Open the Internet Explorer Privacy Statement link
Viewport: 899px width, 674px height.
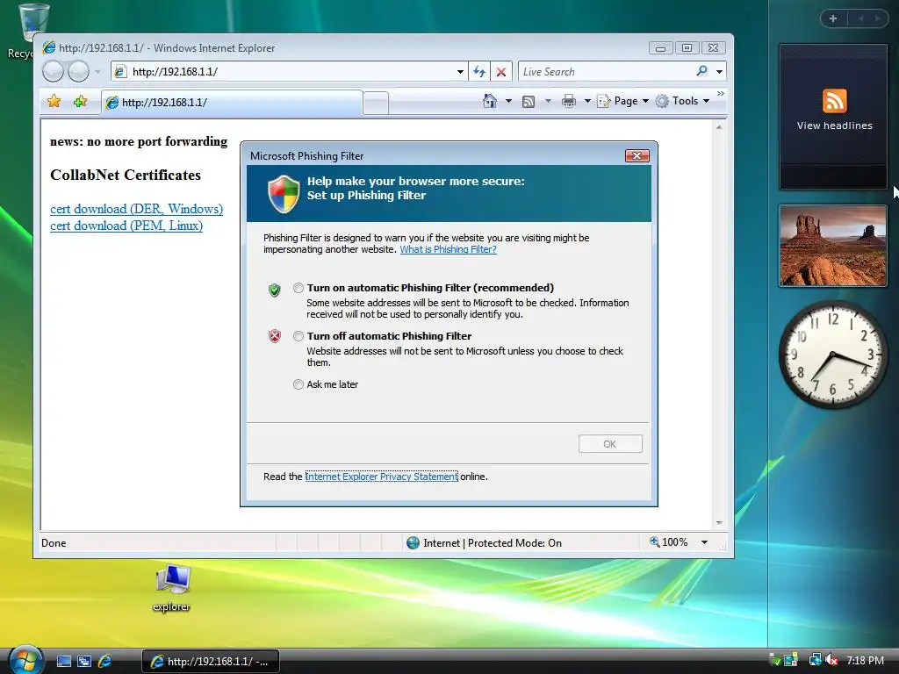pos(381,477)
